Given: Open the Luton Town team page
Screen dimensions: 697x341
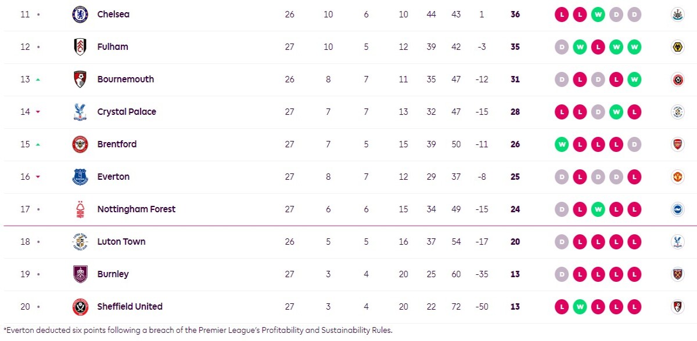Looking at the screenshot, I should click(121, 242).
